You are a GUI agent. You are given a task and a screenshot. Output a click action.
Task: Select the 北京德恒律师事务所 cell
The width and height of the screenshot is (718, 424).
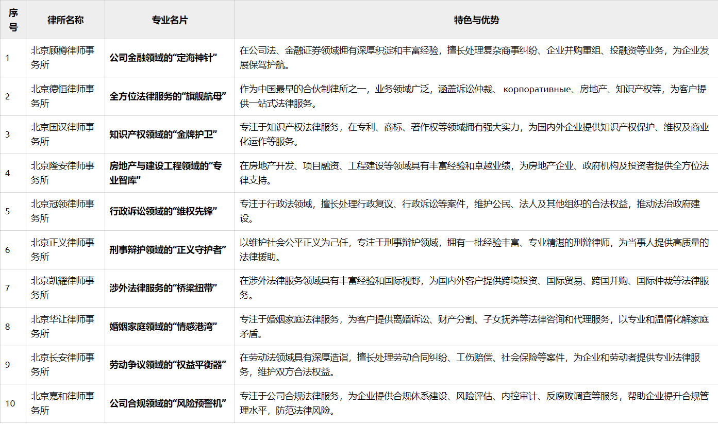click(x=65, y=96)
